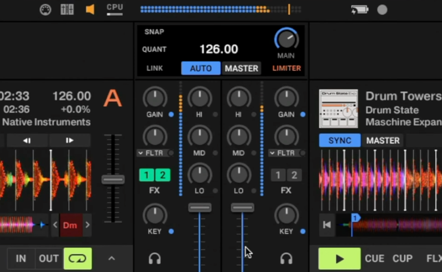Click right channel LO EQ knob
442x272 pixels.
[x=239, y=175]
